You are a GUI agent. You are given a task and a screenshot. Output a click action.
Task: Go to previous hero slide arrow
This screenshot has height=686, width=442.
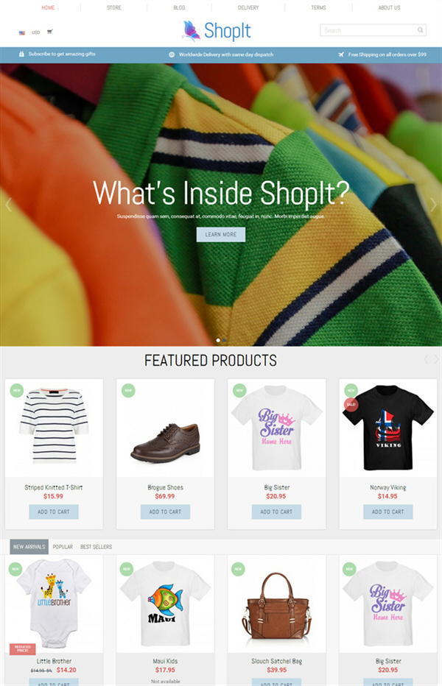pos(8,205)
